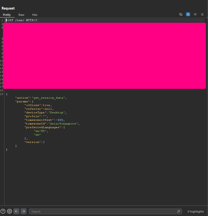Click the "Desktop" deviceType value

(56, 113)
